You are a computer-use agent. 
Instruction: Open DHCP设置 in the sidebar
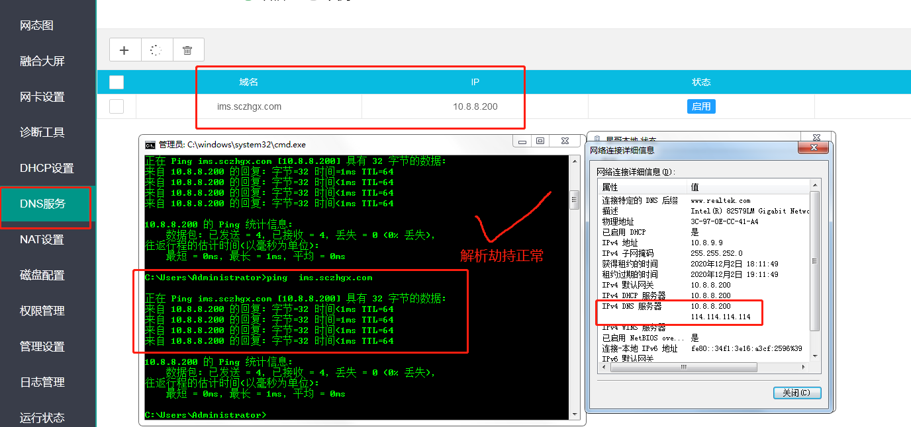coord(47,168)
